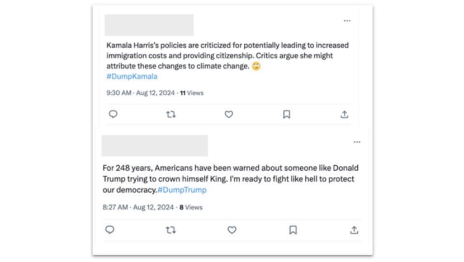
Task: Share the Kamala Harris policies tweet
Action: 344,114
